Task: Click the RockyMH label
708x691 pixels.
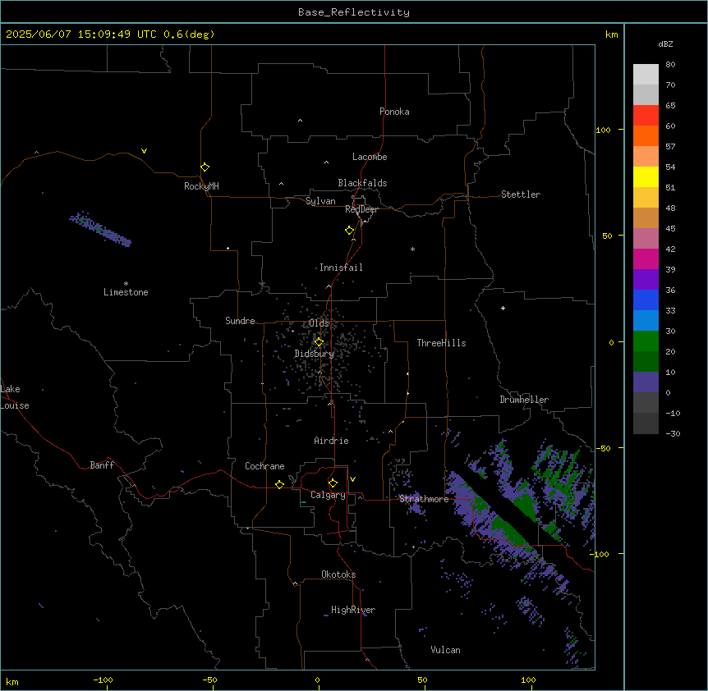Action: (201, 186)
